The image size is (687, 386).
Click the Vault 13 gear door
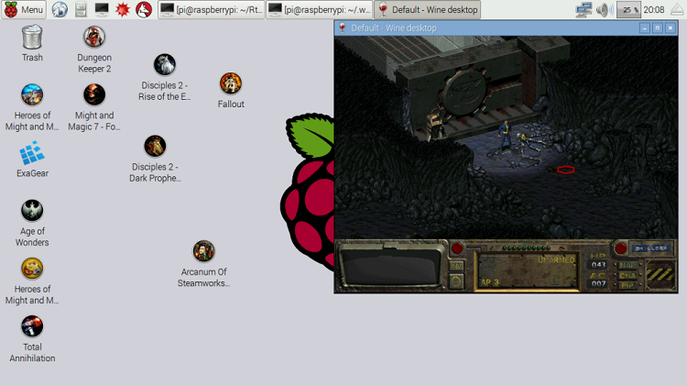point(465,92)
